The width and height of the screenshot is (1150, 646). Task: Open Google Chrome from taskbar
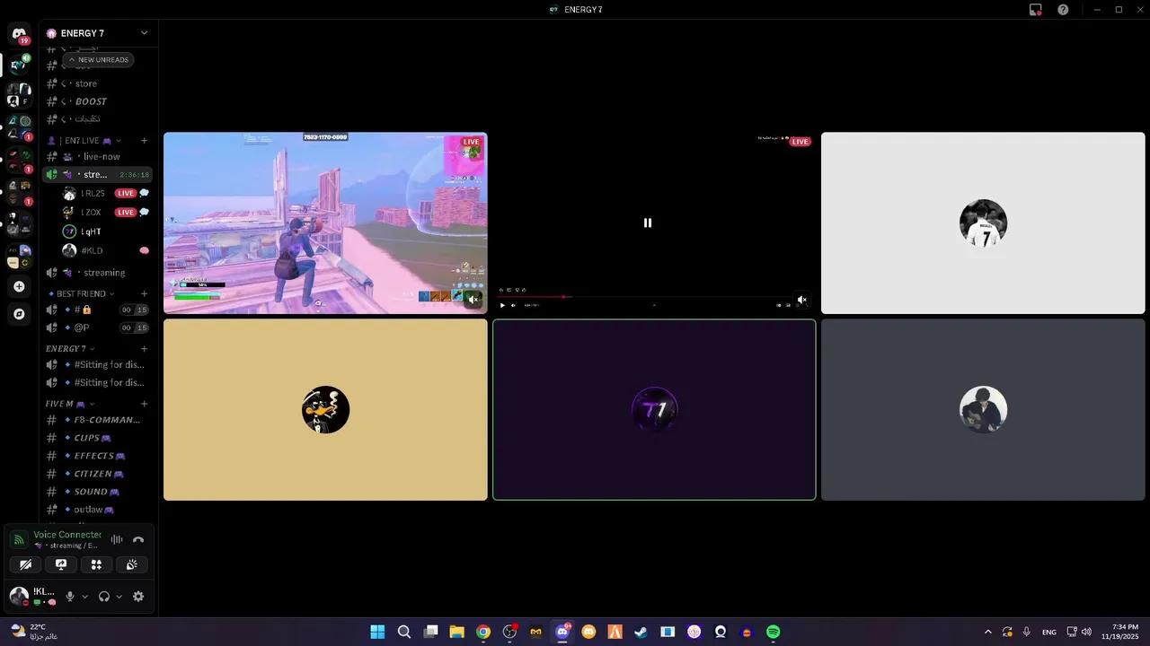(x=483, y=632)
